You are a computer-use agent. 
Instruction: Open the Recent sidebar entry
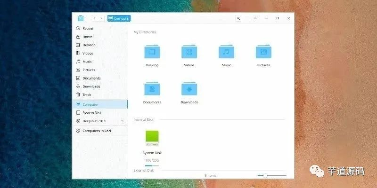(x=100, y=28)
